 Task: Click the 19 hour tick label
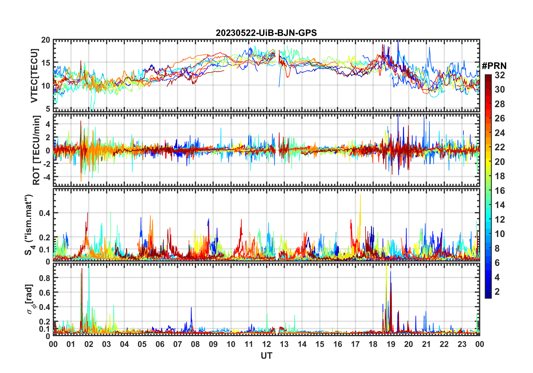point(391,344)
